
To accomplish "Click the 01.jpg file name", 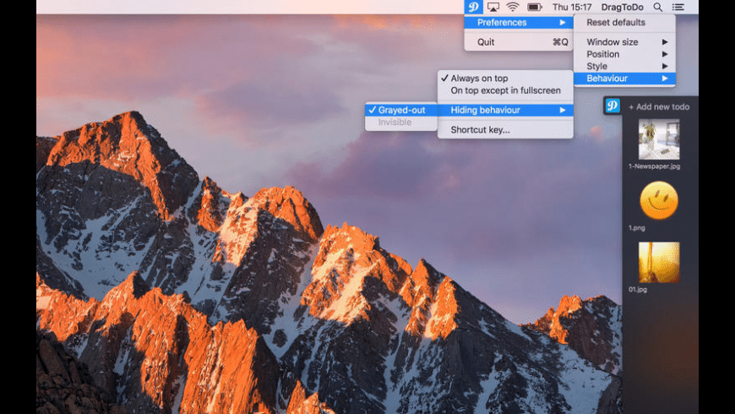I will (x=638, y=290).
